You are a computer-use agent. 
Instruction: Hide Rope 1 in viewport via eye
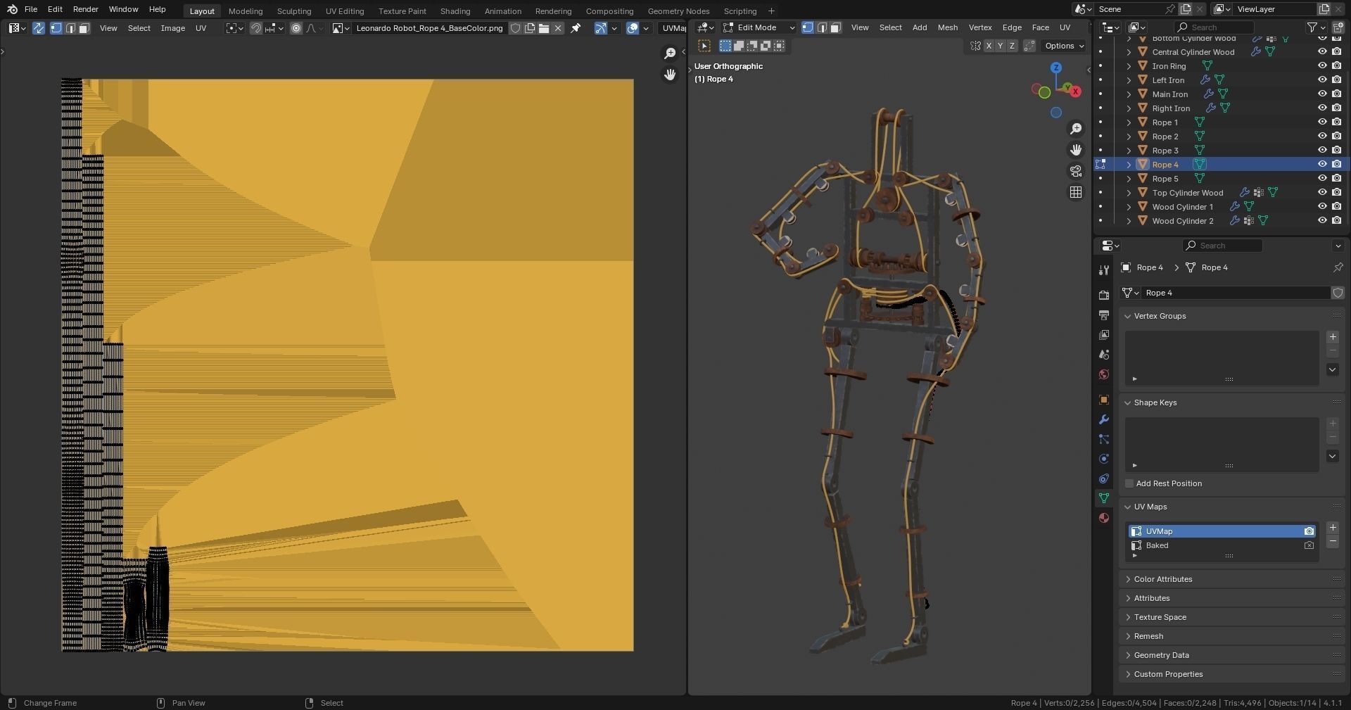(x=1322, y=122)
